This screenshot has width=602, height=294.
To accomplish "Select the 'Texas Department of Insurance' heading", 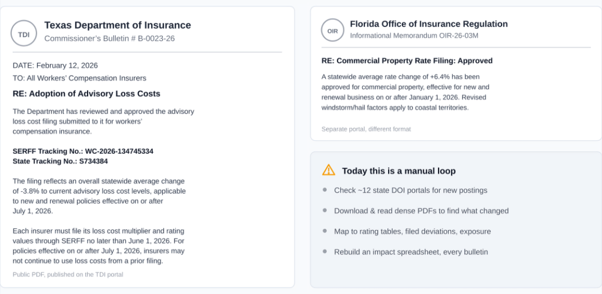I will [x=118, y=25].
